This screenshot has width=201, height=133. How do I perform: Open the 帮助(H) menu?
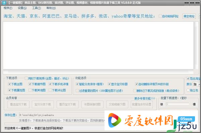coord(51,8)
